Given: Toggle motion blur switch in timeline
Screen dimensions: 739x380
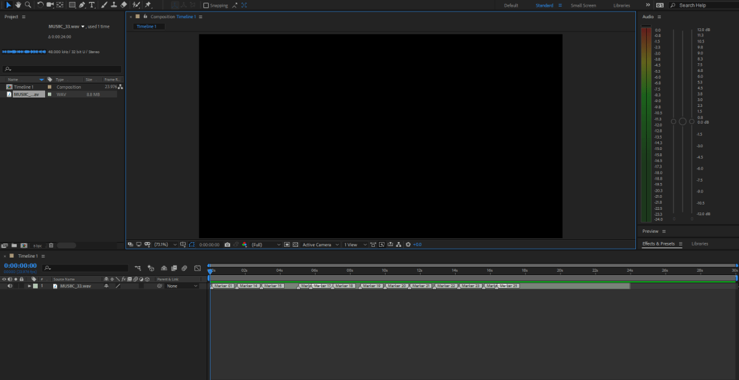Looking at the screenshot, I should [x=184, y=268].
